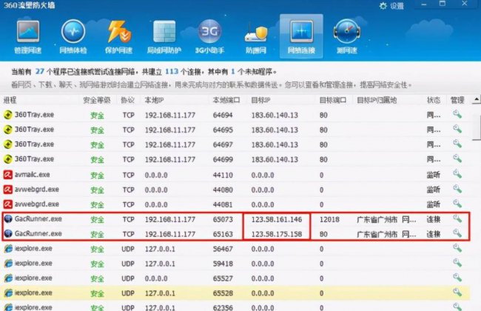Select target IP 123.58.161.146
Viewport: 481px width, 311px height.
[x=277, y=219]
